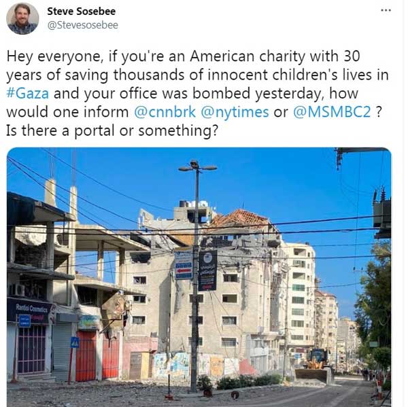Click the electrical transformer at photo's upper right

[x=381, y=212]
